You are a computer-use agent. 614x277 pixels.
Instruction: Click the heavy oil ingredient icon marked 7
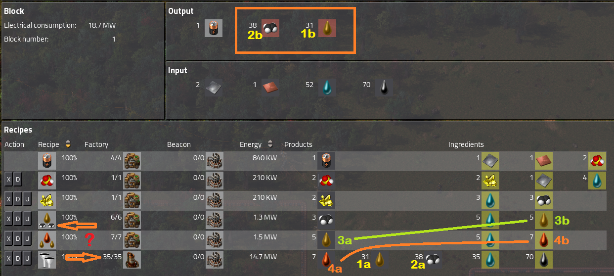pyautogui.click(x=543, y=240)
